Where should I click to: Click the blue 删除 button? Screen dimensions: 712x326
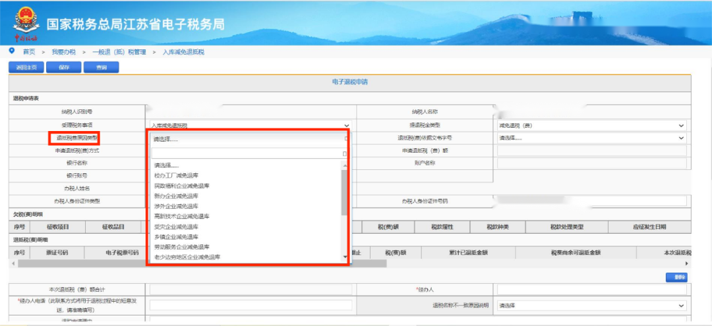coord(676,277)
